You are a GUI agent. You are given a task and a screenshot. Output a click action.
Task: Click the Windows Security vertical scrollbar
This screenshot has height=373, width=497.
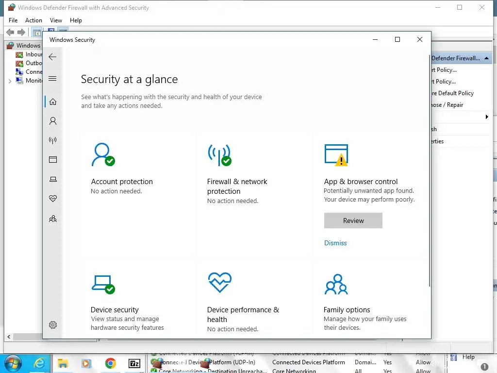click(430, 170)
